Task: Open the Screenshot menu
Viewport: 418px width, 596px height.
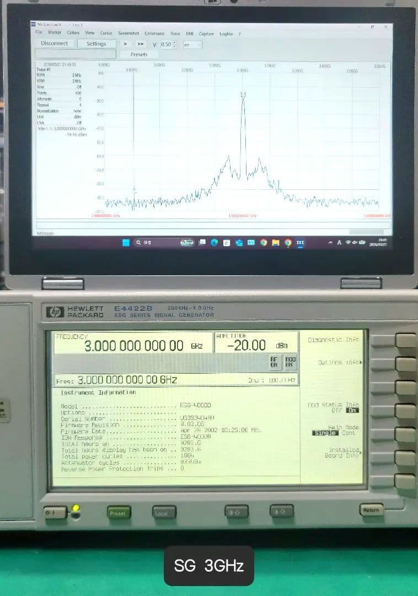Action: [x=128, y=34]
